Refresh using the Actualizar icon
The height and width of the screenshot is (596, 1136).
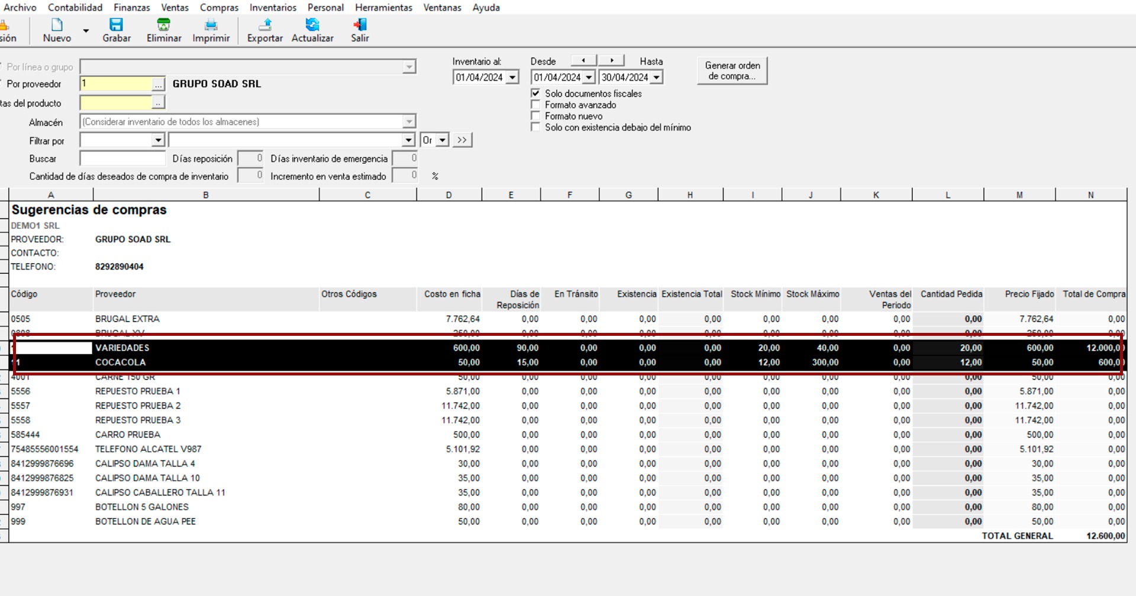coord(312,25)
